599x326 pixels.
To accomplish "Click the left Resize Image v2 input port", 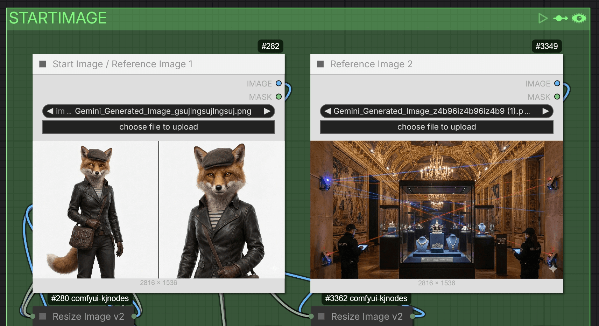I will pos(33,316).
